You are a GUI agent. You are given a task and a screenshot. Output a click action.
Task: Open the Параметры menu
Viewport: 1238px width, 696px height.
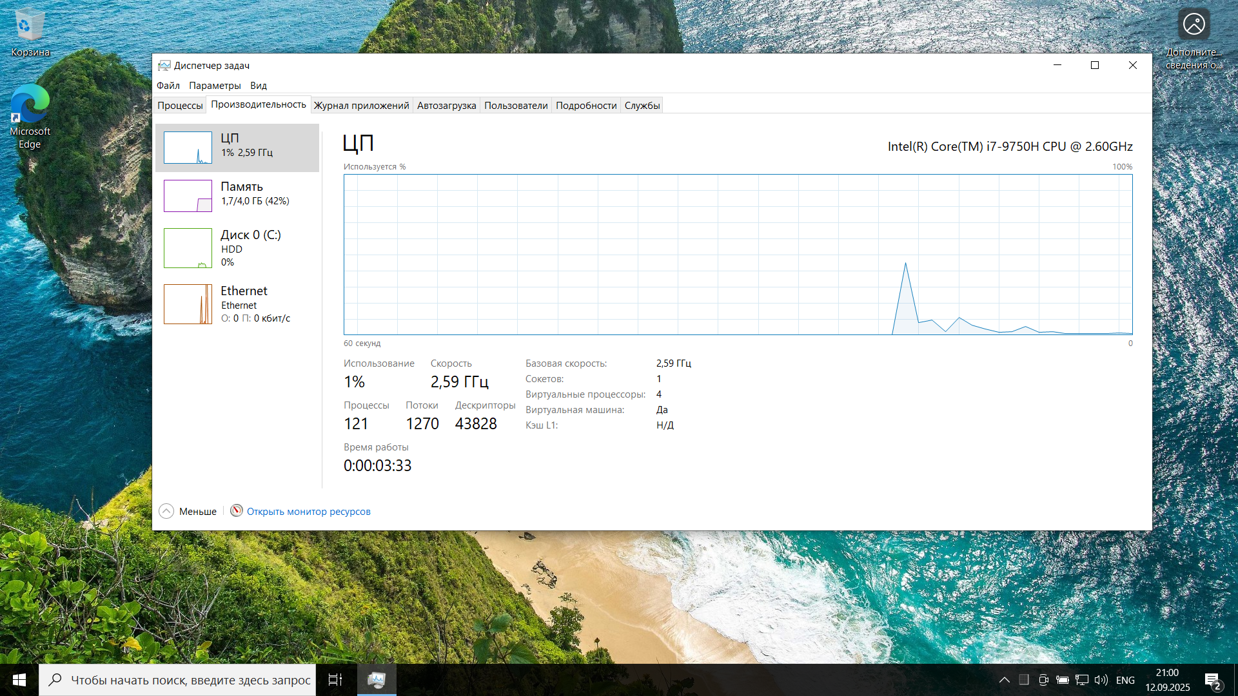tap(215, 85)
